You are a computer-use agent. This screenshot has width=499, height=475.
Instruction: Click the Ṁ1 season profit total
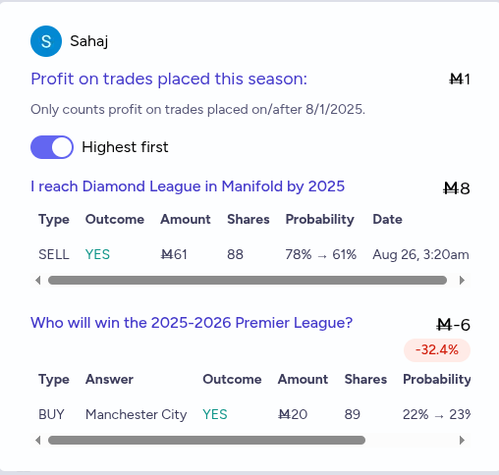pyautogui.click(x=460, y=79)
